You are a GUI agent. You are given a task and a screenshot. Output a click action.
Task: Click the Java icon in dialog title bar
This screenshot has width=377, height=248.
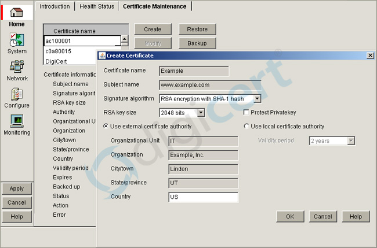102,55
